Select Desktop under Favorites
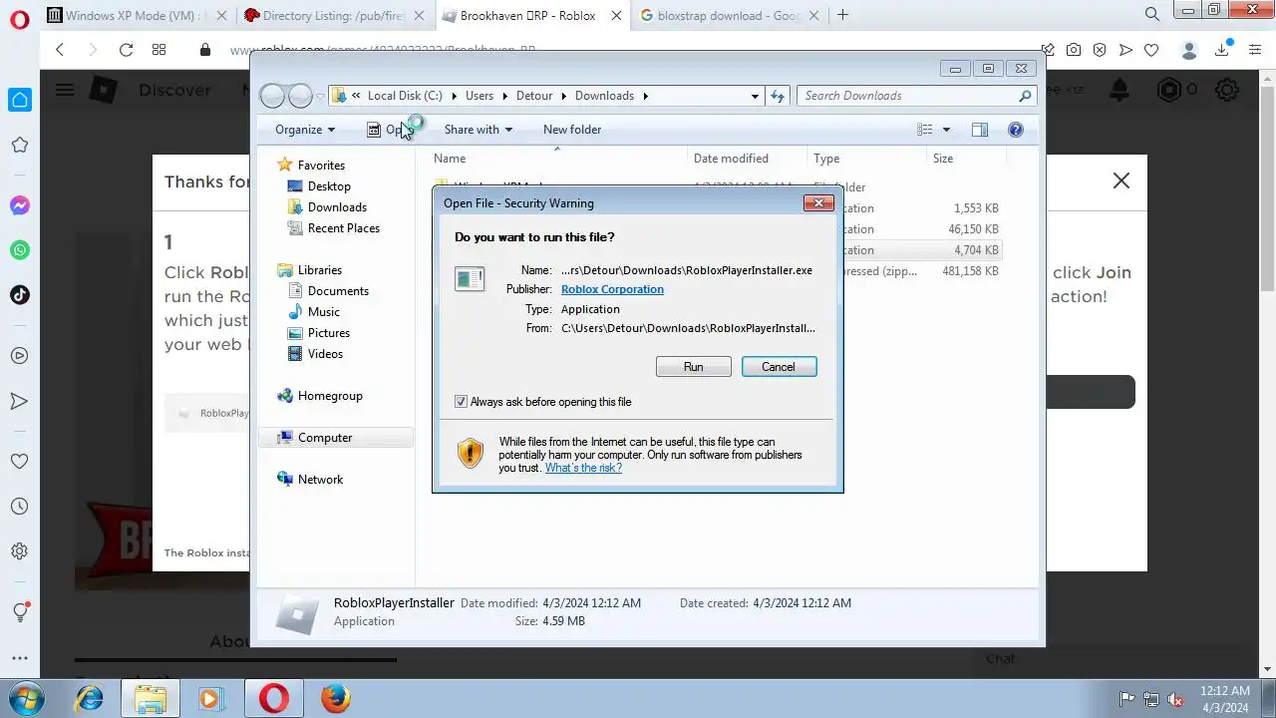The height and width of the screenshot is (718, 1276). point(329,186)
